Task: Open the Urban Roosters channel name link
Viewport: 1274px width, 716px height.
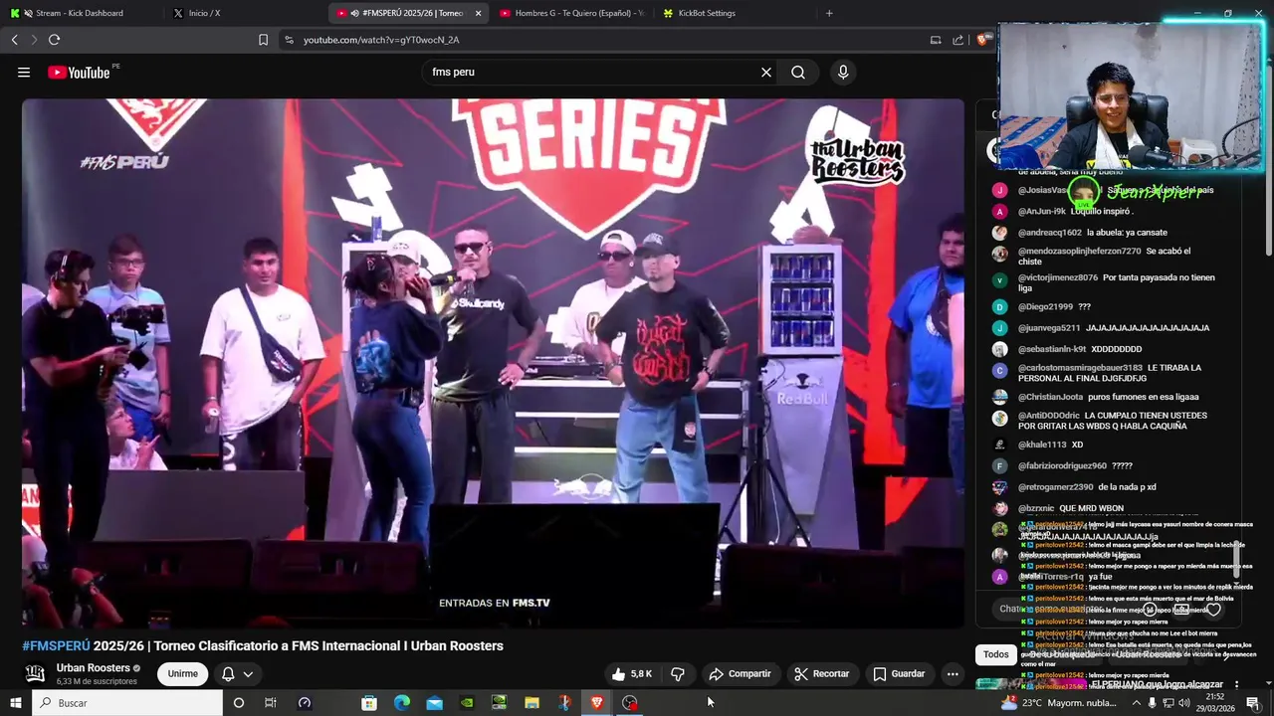Action: 94,668
